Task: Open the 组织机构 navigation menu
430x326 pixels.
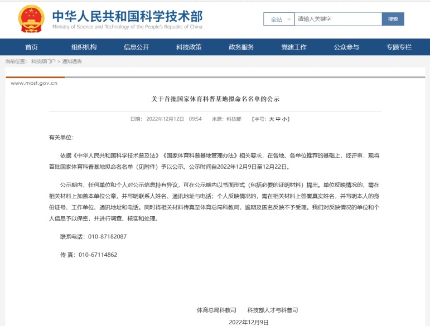Action: (x=84, y=47)
